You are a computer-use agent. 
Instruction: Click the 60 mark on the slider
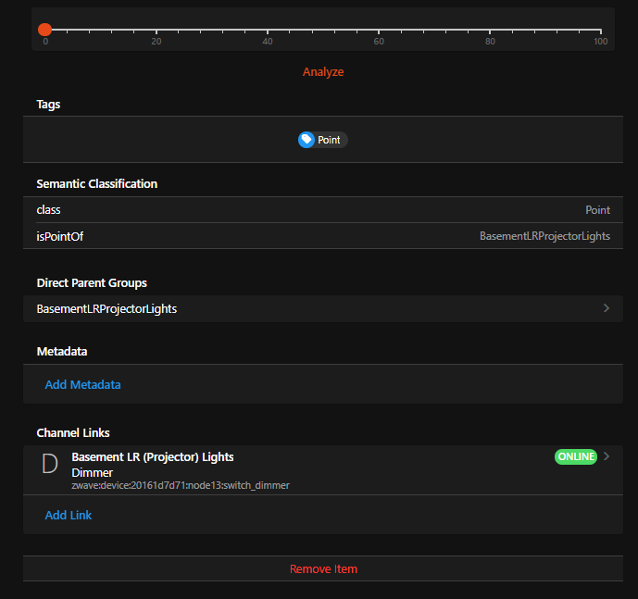click(x=379, y=30)
